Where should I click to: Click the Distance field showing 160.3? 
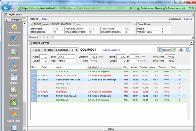pyautogui.click(x=93, y=57)
